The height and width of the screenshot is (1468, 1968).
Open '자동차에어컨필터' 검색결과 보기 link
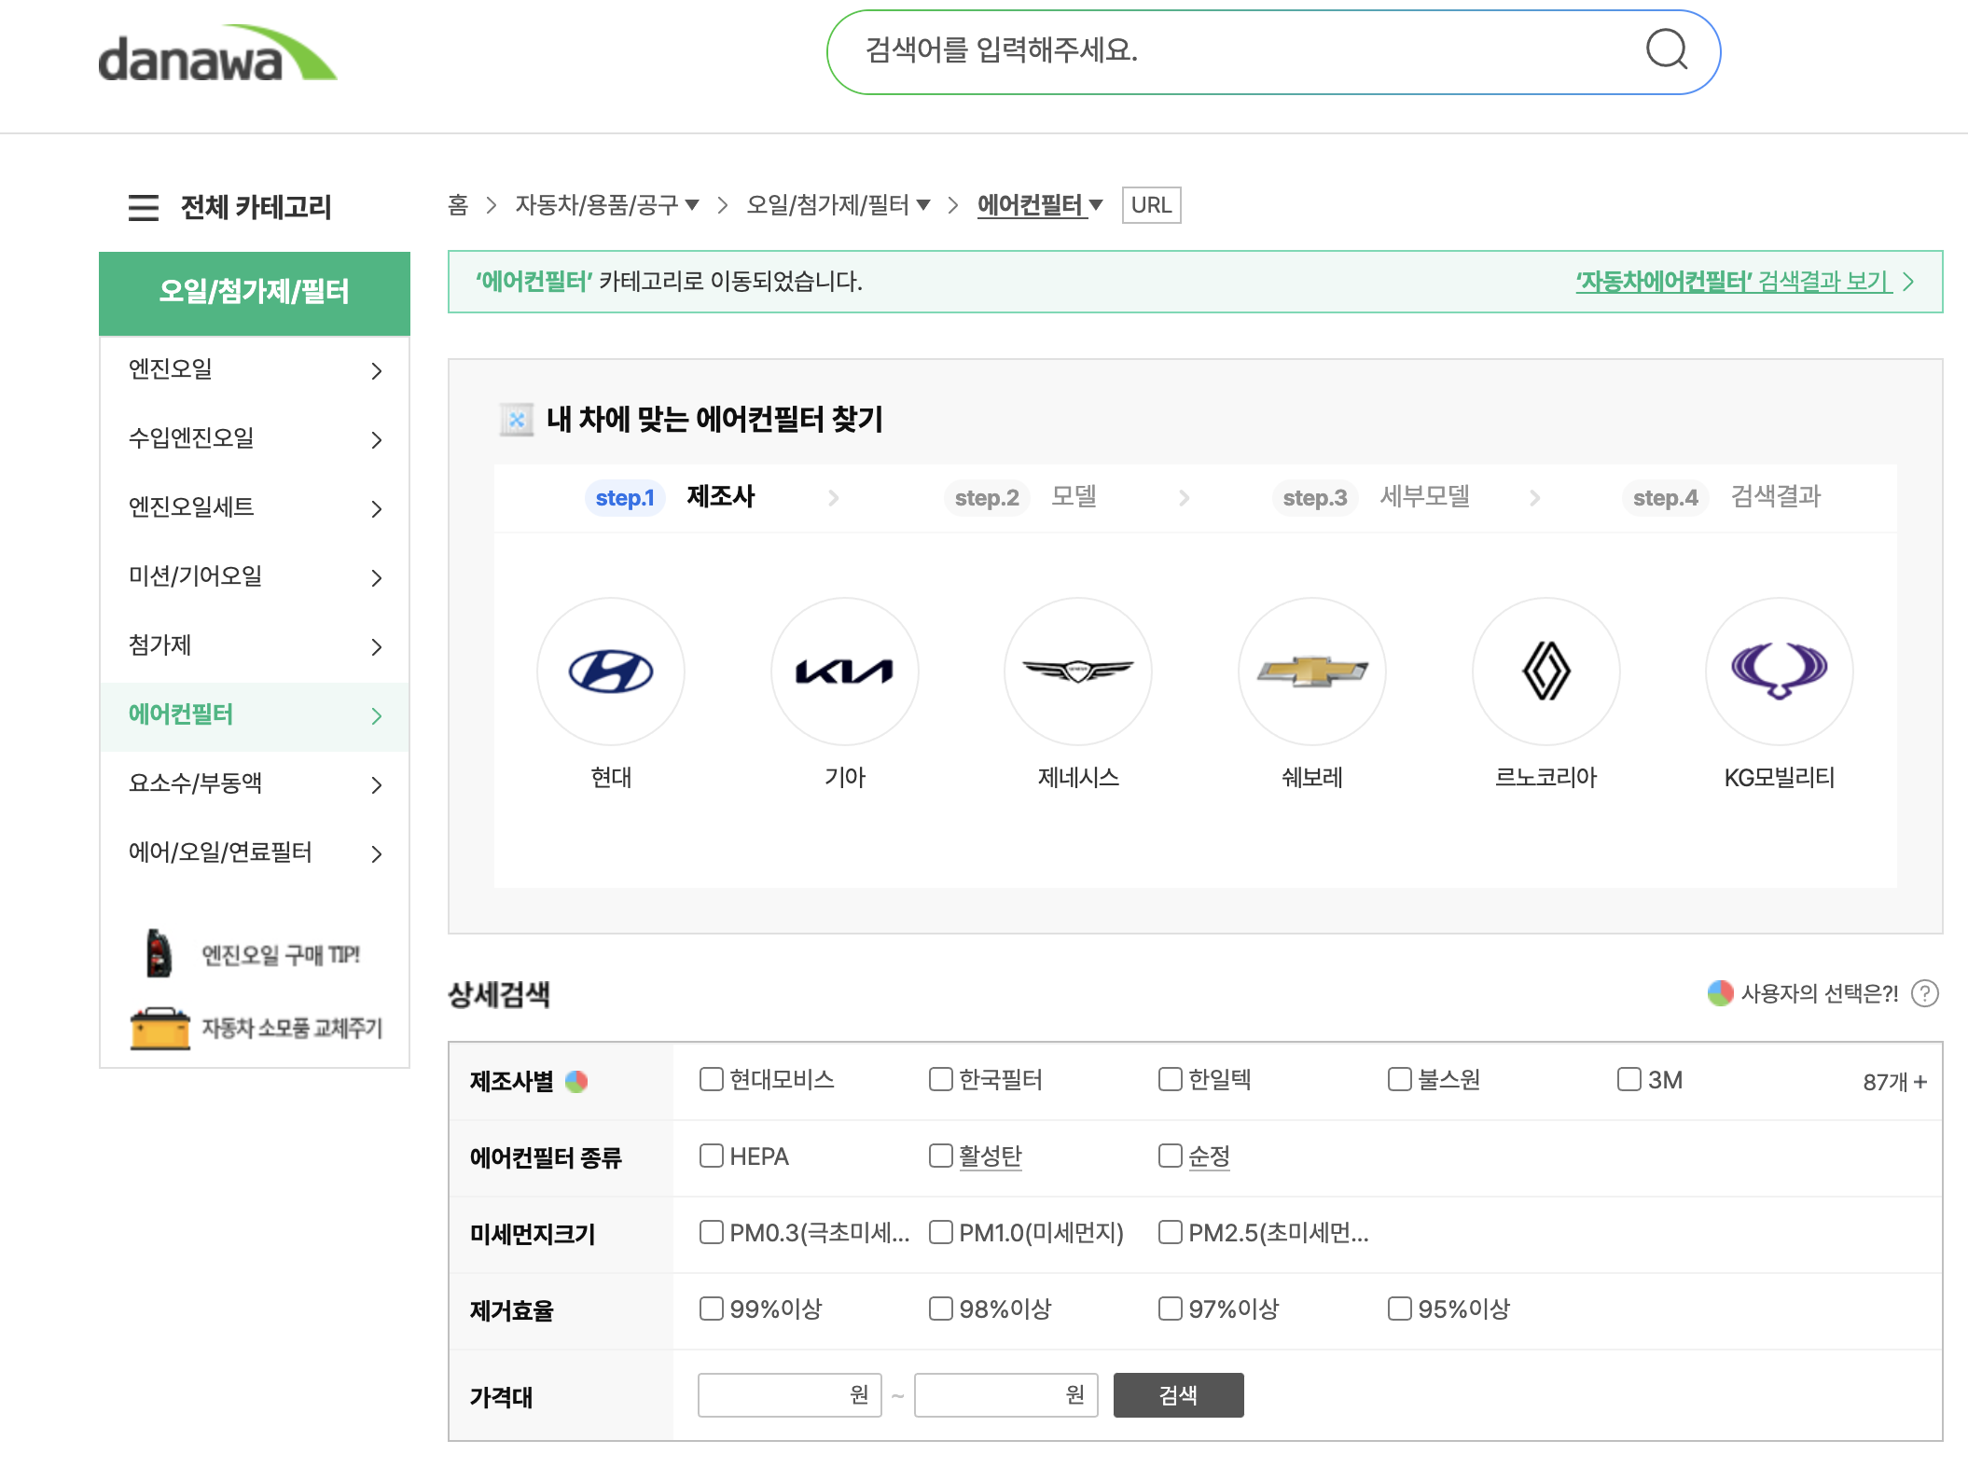pyautogui.click(x=1733, y=282)
